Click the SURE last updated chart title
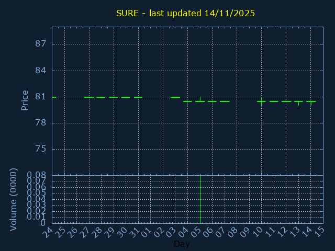 185,13
